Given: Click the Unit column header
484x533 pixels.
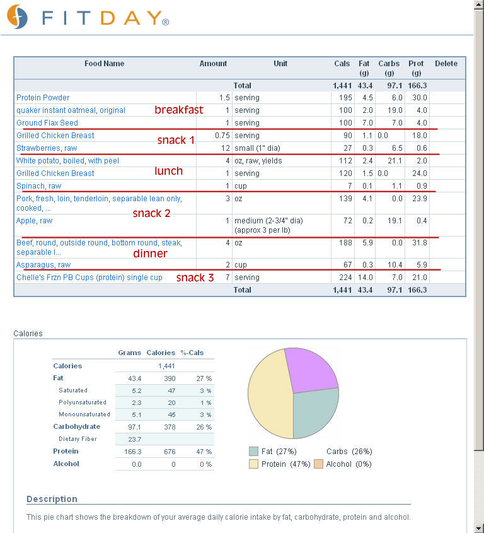Looking at the screenshot, I should pyautogui.click(x=280, y=64).
